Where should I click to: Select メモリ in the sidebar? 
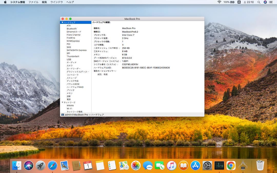(70, 93)
